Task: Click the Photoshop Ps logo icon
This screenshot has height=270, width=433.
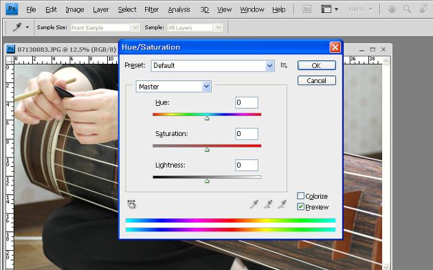Action: [x=12, y=9]
